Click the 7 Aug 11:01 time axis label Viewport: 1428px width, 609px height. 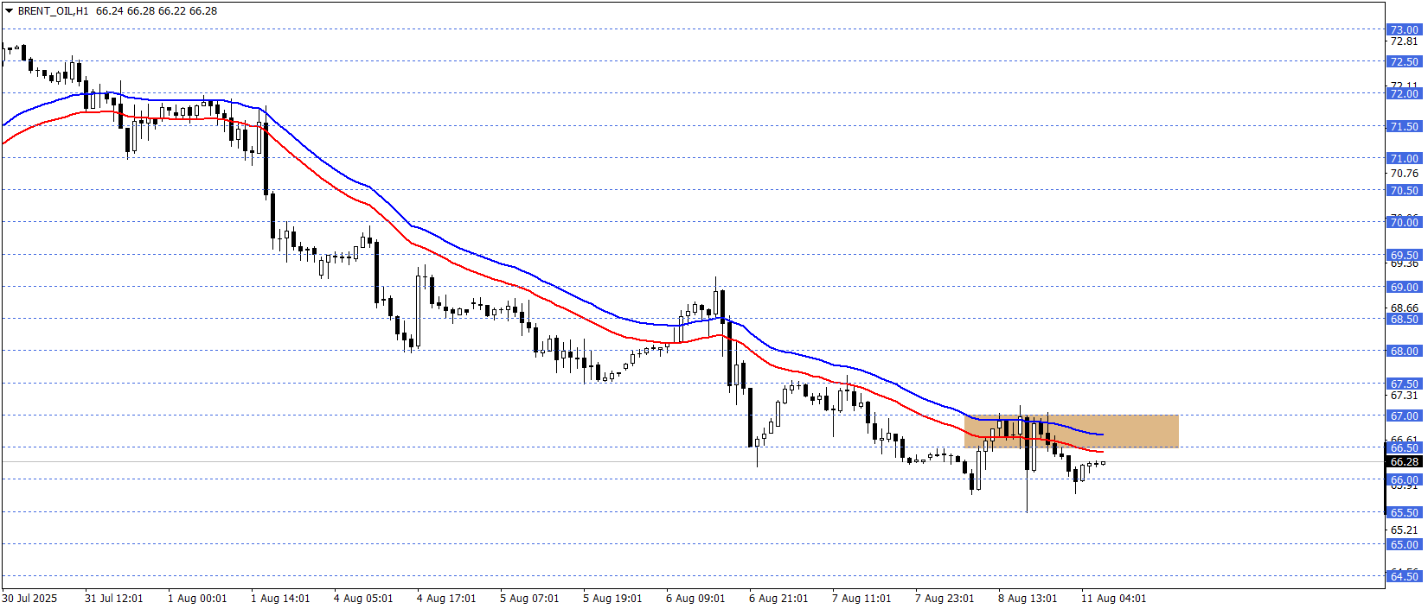861,598
